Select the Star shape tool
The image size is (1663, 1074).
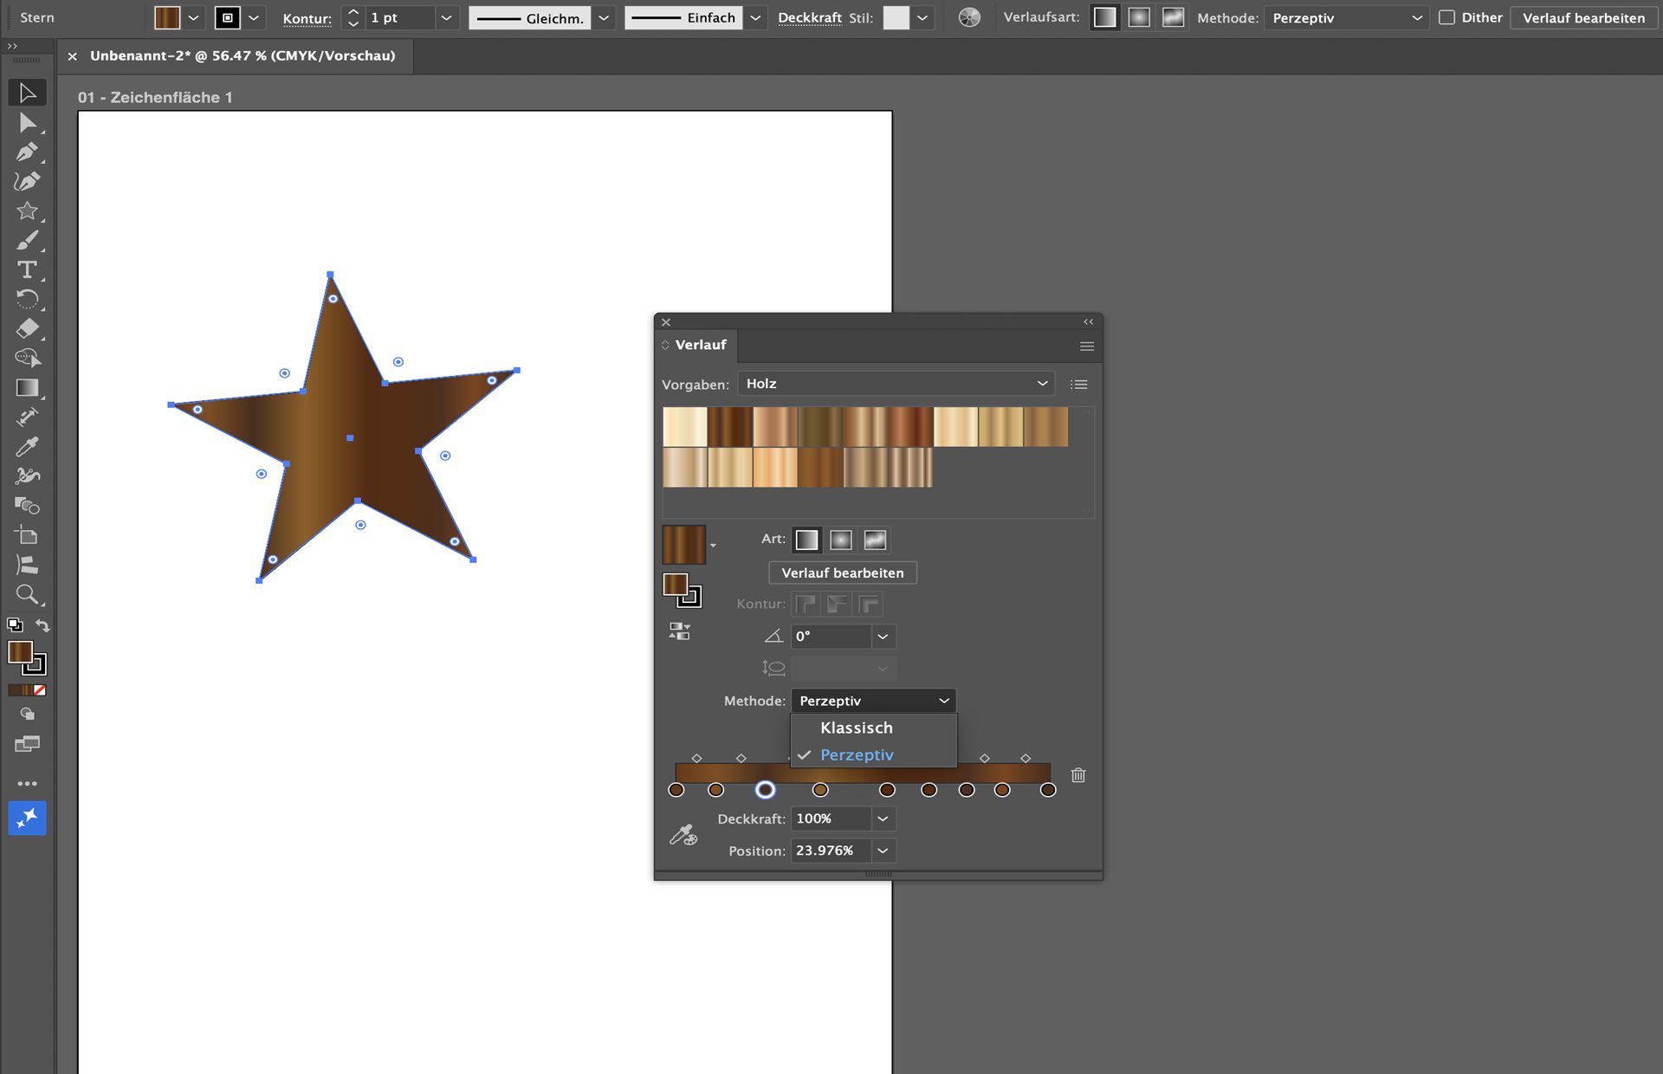(x=27, y=210)
